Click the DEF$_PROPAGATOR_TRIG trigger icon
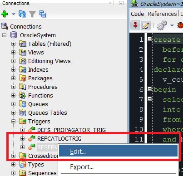This screenshot has width=183, height=176. 32,130
